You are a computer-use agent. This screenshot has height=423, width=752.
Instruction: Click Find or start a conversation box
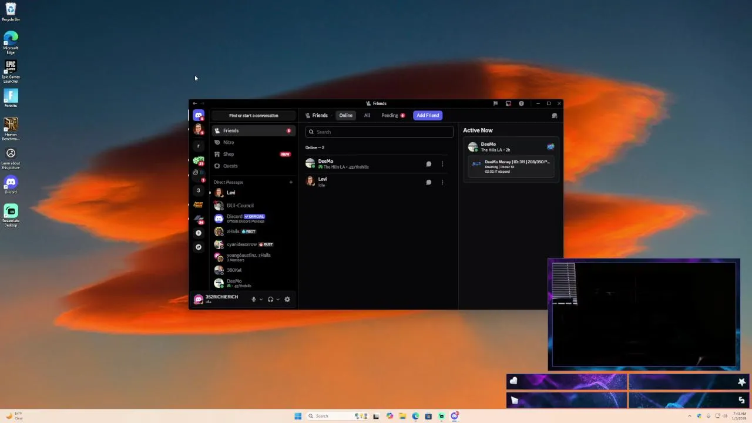click(253, 116)
